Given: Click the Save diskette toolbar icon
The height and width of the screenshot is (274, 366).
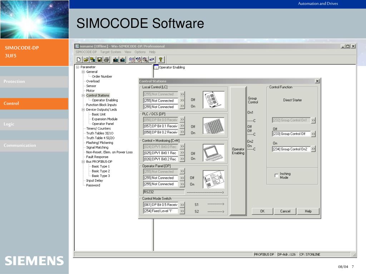Looking at the screenshot, I should 99,60.
